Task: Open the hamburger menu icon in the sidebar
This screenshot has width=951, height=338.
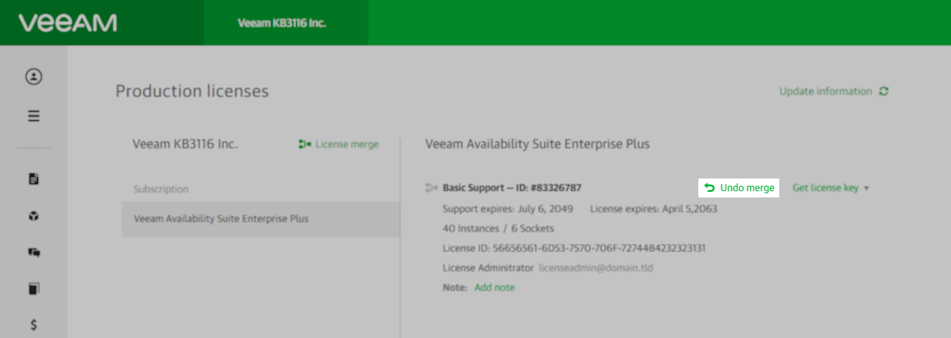Action: click(x=34, y=116)
